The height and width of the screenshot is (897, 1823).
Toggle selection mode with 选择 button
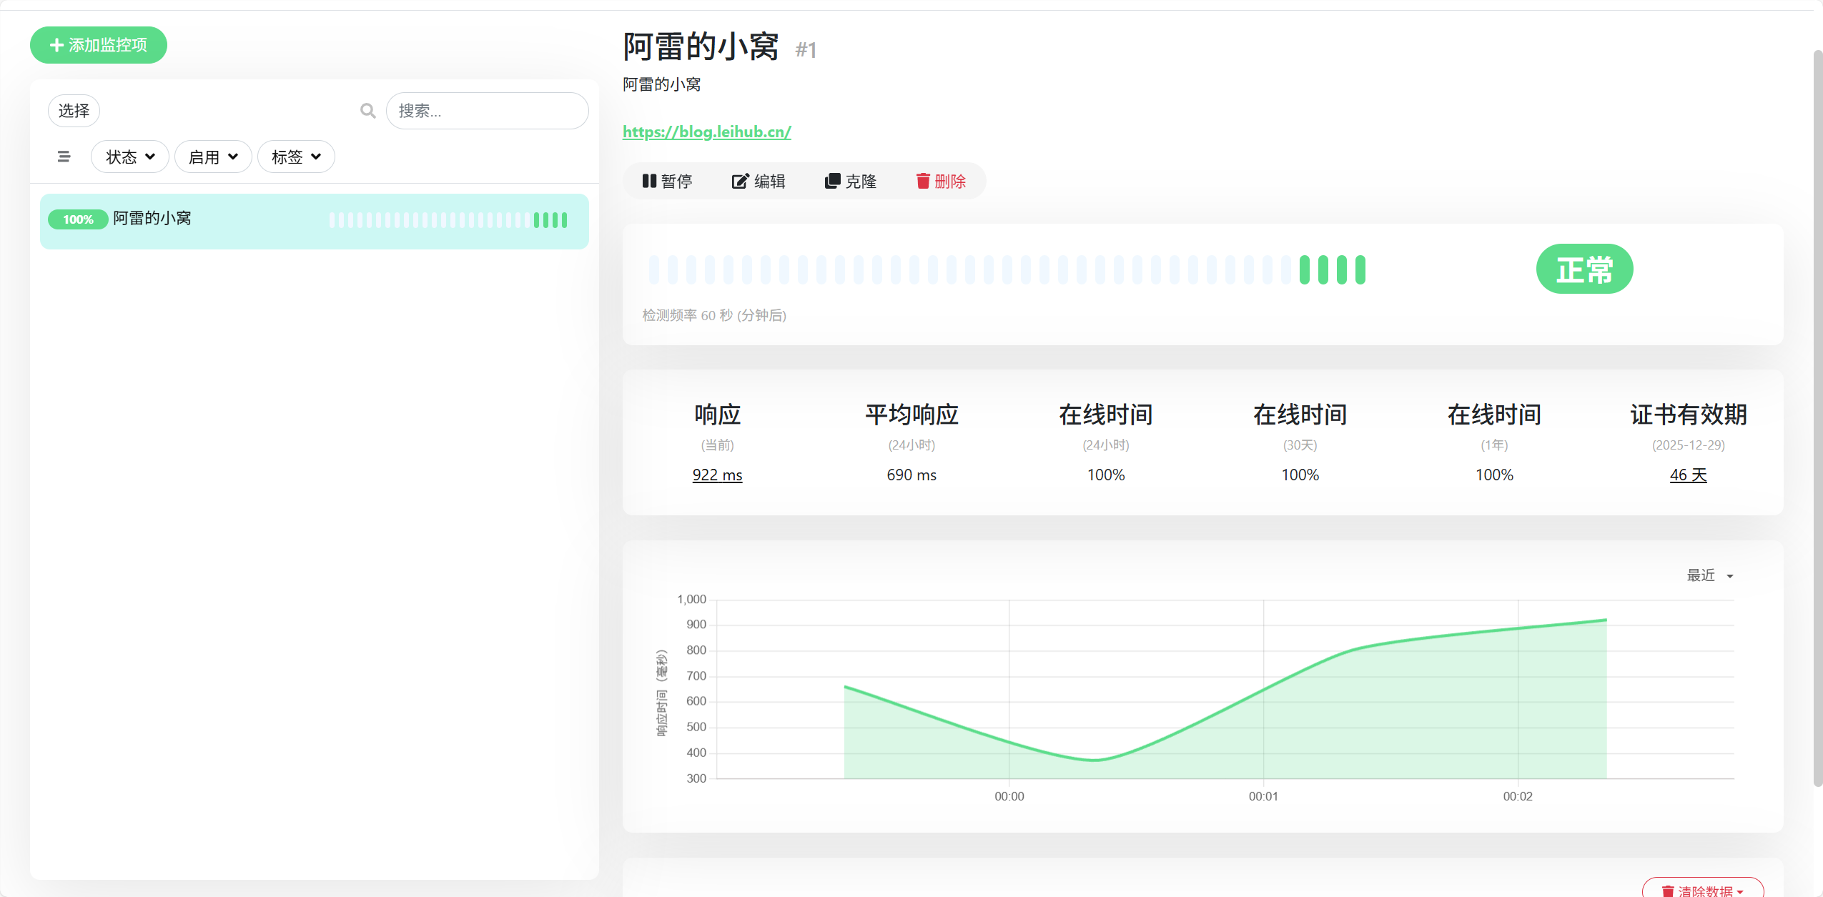(74, 111)
